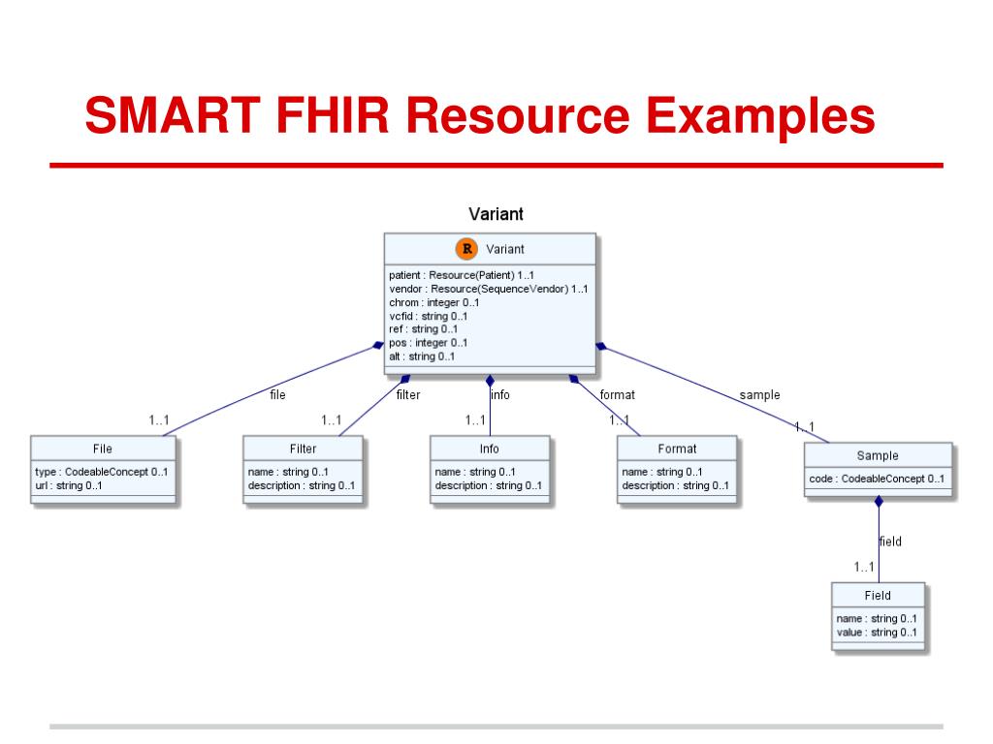993x744 pixels.
Task: Click the Field class header
Action: pos(878,596)
